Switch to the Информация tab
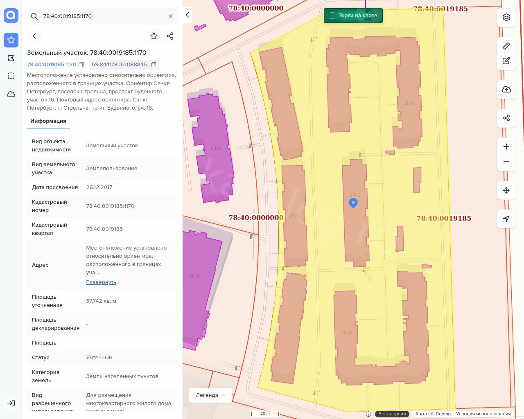Viewport: 524px width, 419px height. [48, 121]
